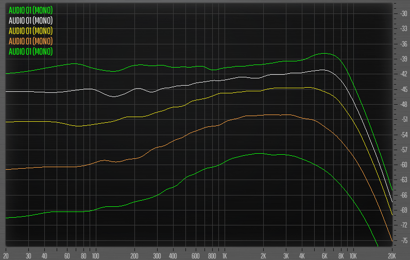Click the 100 Hz frequency axis label

95,256
